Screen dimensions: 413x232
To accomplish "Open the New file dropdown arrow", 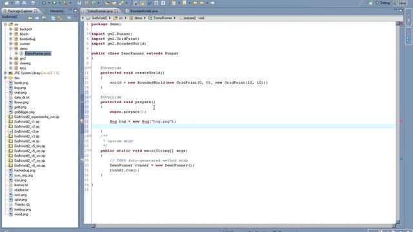I will (x=12, y=3).
